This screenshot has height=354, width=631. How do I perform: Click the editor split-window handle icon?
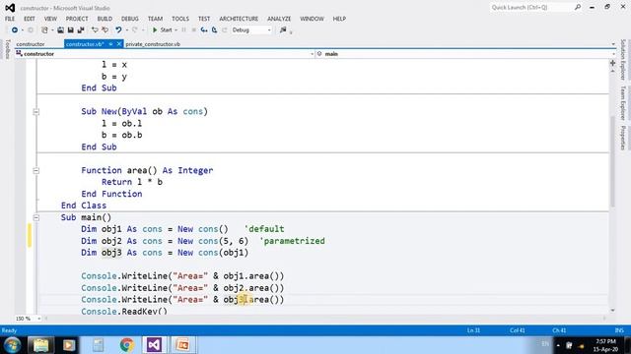612,63
